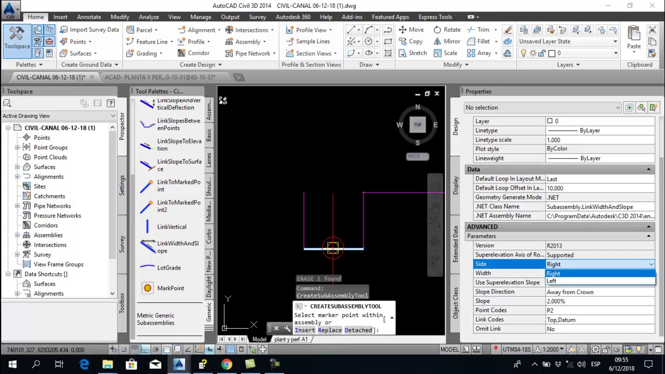Click the Paste button
Image resolution: width=665 pixels, height=374 pixels.
coord(634,37)
